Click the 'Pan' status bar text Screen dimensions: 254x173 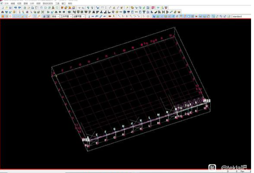(x=242, y=171)
